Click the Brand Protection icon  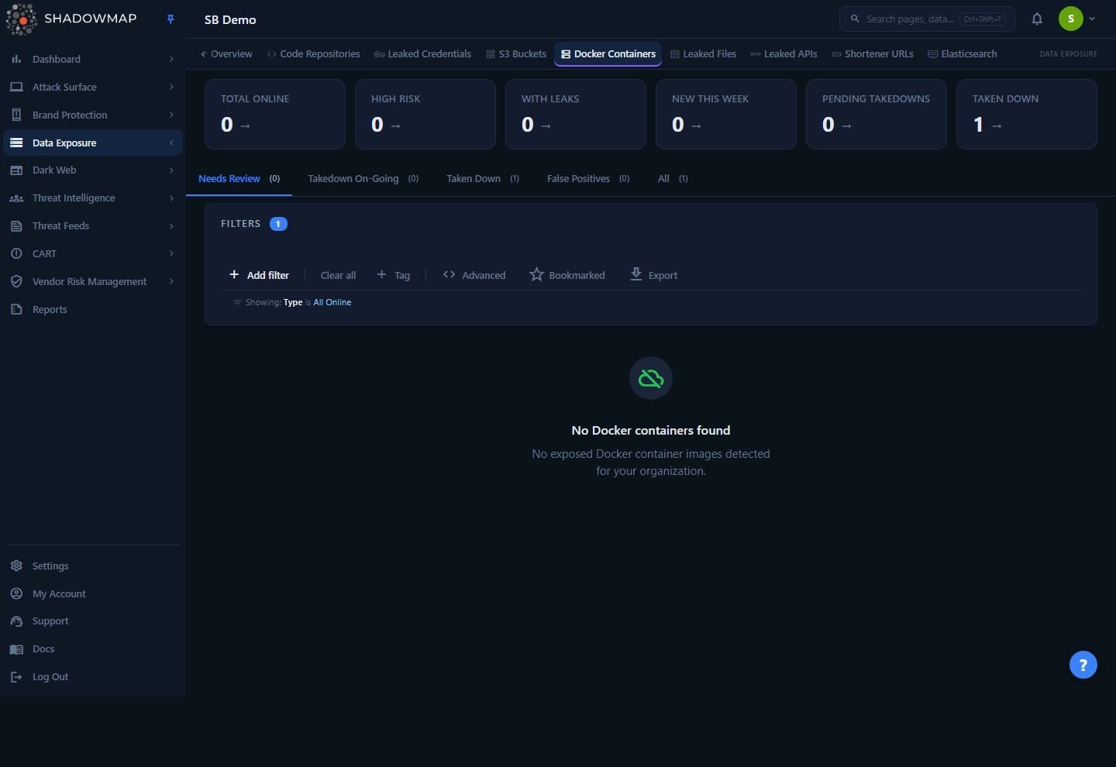click(x=16, y=115)
